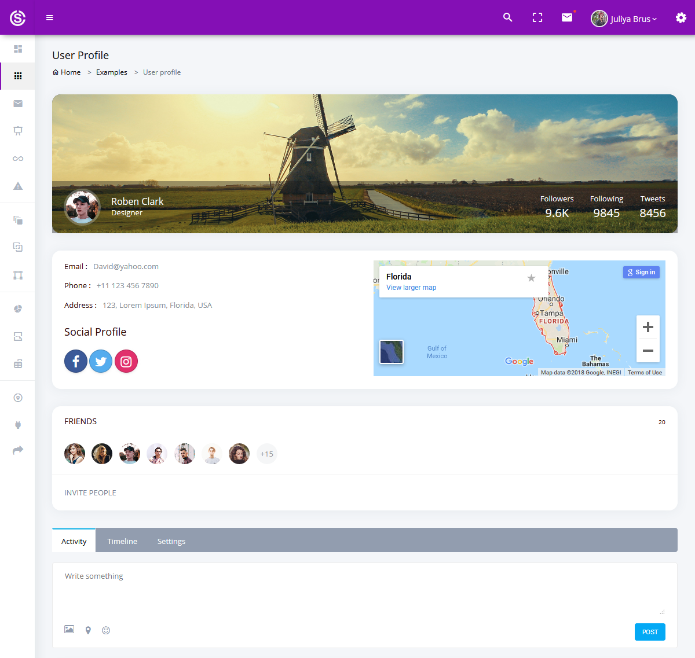Toggle the sidebar with the hamburger icon

coord(50,17)
